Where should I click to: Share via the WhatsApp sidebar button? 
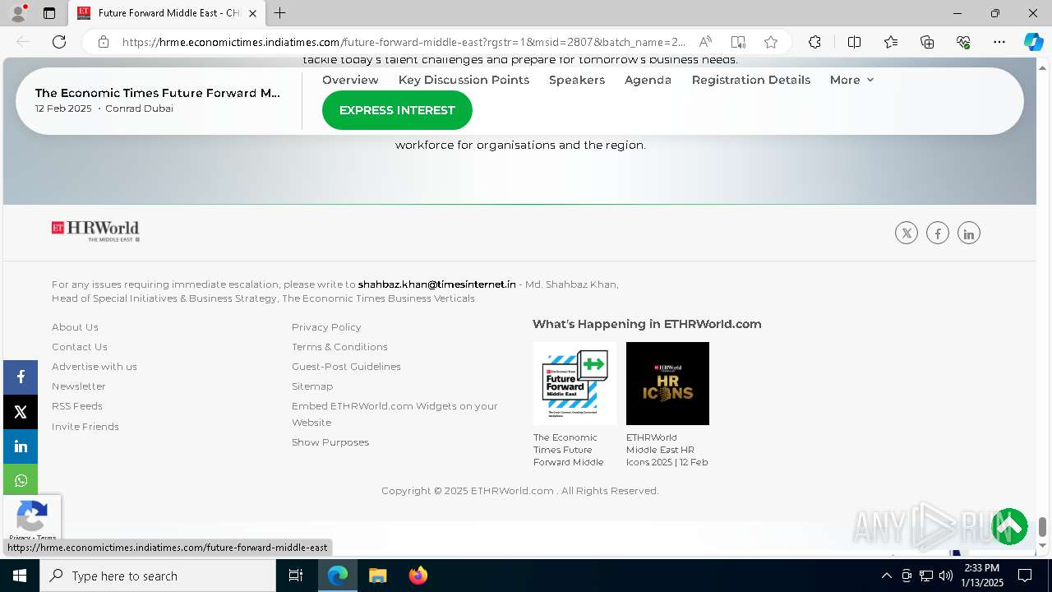21,481
